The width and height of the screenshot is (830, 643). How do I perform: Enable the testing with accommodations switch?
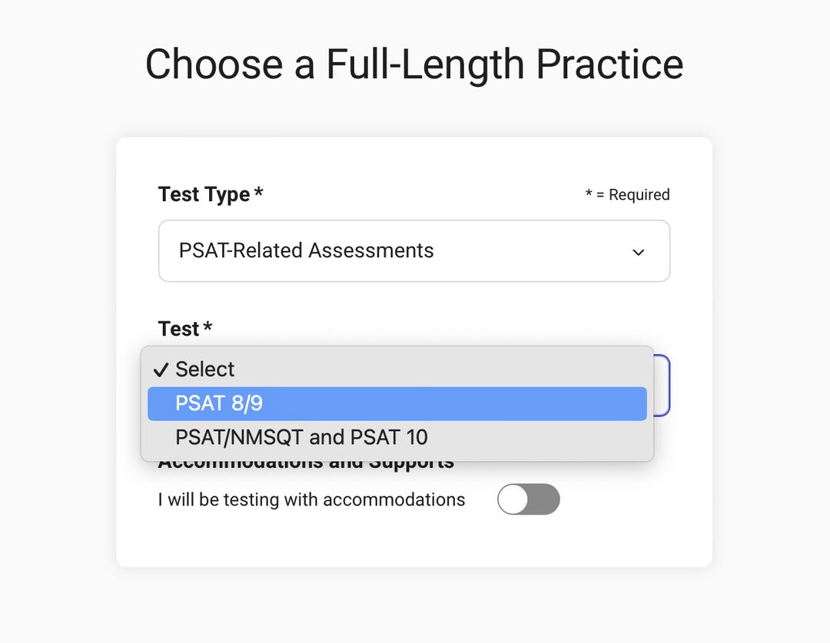[529, 499]
